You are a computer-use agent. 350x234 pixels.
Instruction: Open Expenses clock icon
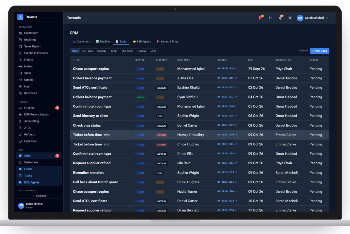pyautogui.click(x=20, y=141)
